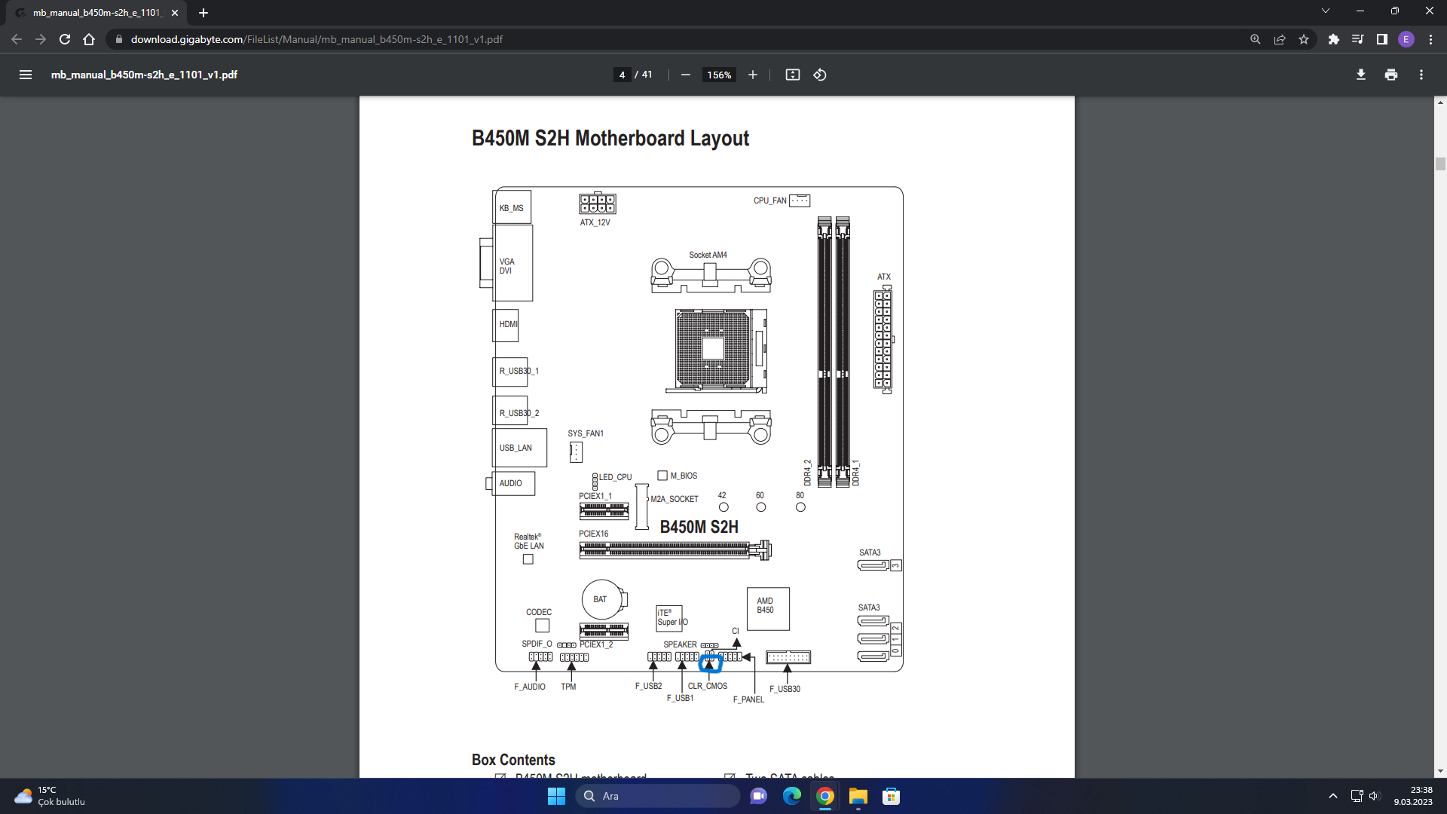Image resolution: width=1447 pixels, height=814 pixels.
Task: Open Chrome extensions puzzle menu
Action: [1333, 39]
